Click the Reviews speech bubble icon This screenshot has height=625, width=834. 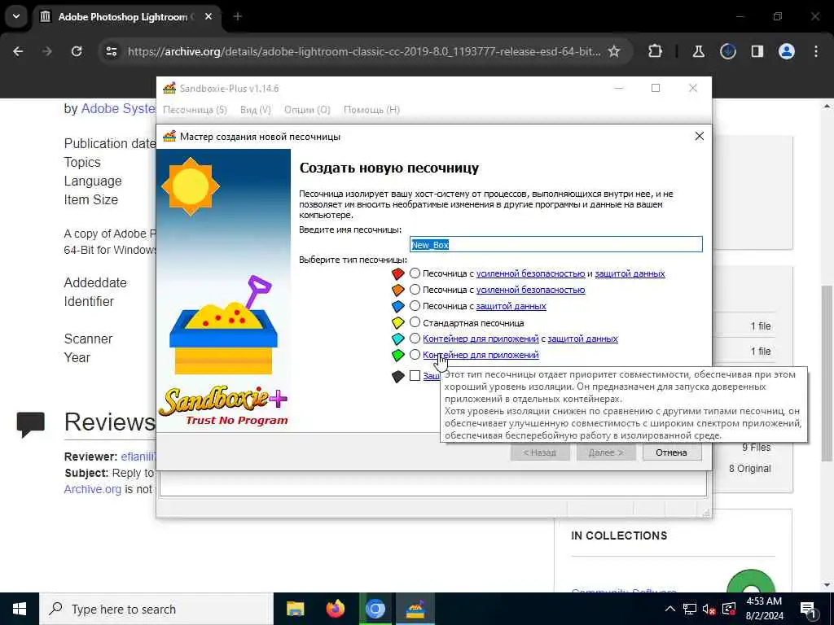(31, 424)
